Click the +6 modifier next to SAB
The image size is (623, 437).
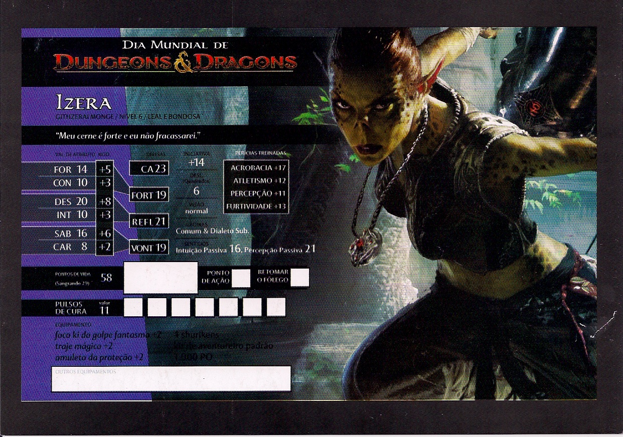(x=105, y=234)
